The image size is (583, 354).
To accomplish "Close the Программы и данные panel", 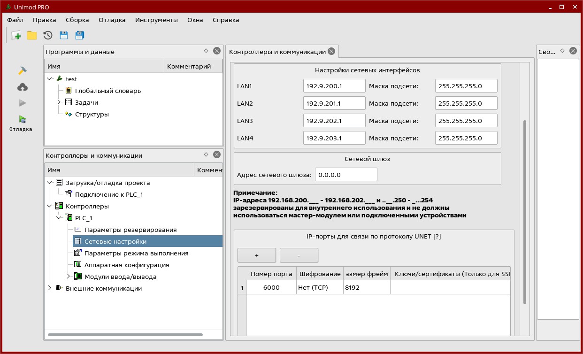I will (x=217, y=51).
